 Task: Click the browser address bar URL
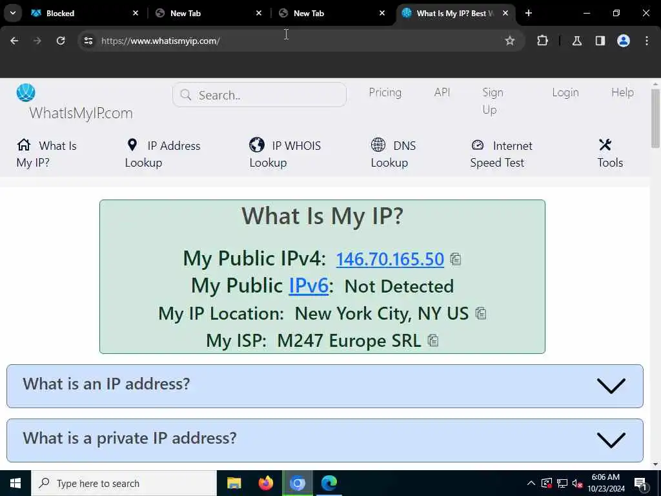click(161, 41)
